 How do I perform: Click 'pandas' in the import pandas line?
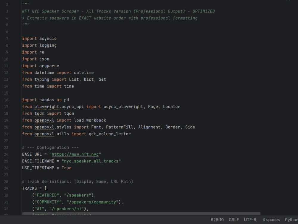pos(47,100)
